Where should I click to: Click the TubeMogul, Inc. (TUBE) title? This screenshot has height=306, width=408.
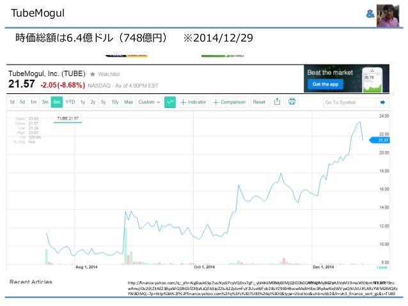(x=47, y=74)
